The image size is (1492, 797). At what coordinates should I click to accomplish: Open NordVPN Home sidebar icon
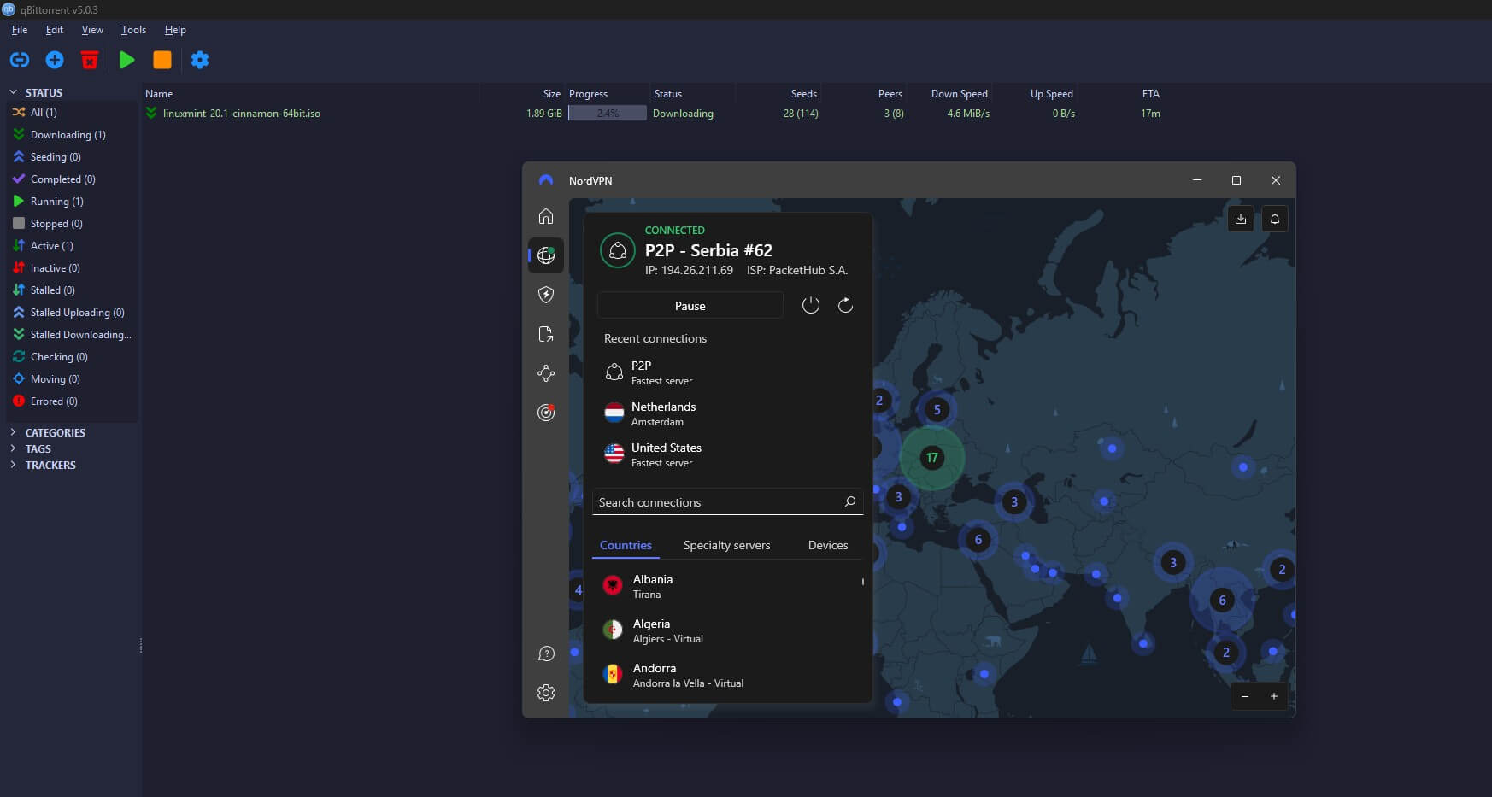tap(546, 216)
